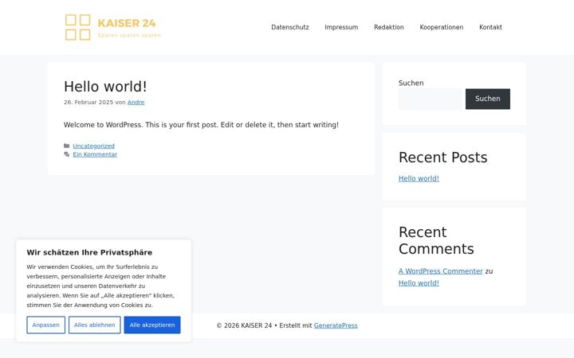
Task: Click the tagline Sparen sparen sparen
Action: point(129,36)
